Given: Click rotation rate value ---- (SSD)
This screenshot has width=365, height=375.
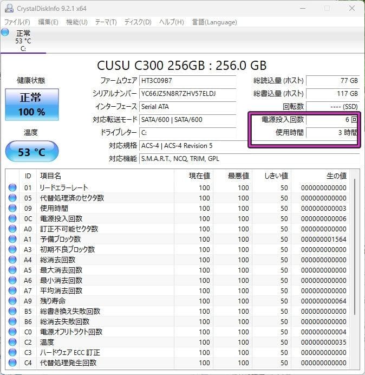Looking at the screenshot, I should 333,106.
